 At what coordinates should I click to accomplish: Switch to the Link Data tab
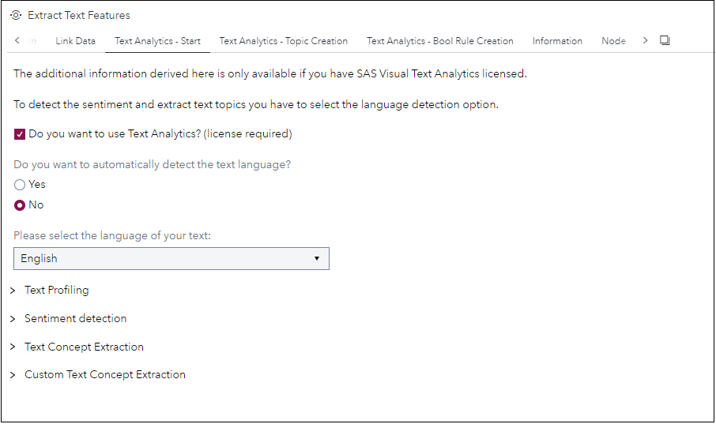75,40
